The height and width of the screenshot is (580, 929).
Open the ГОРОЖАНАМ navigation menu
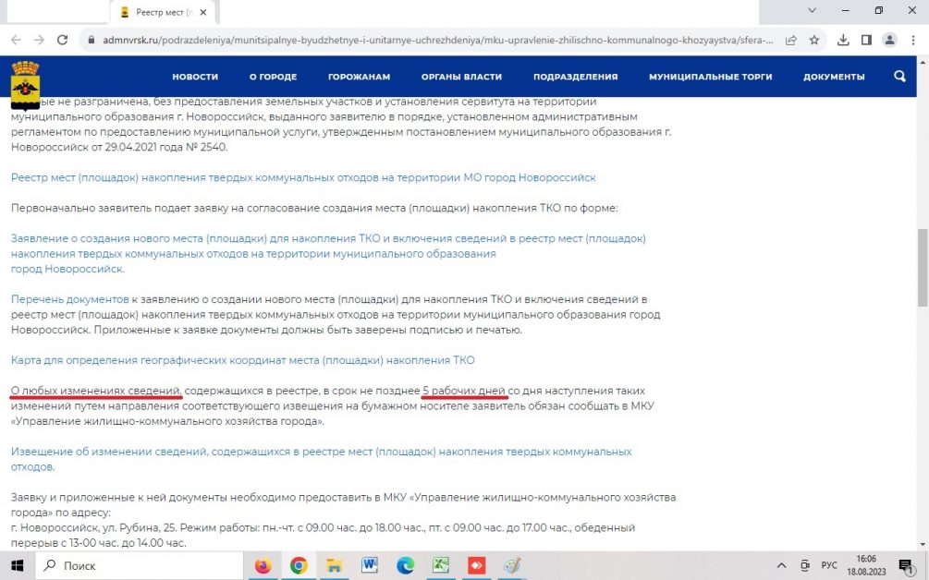tap(359, 77)
